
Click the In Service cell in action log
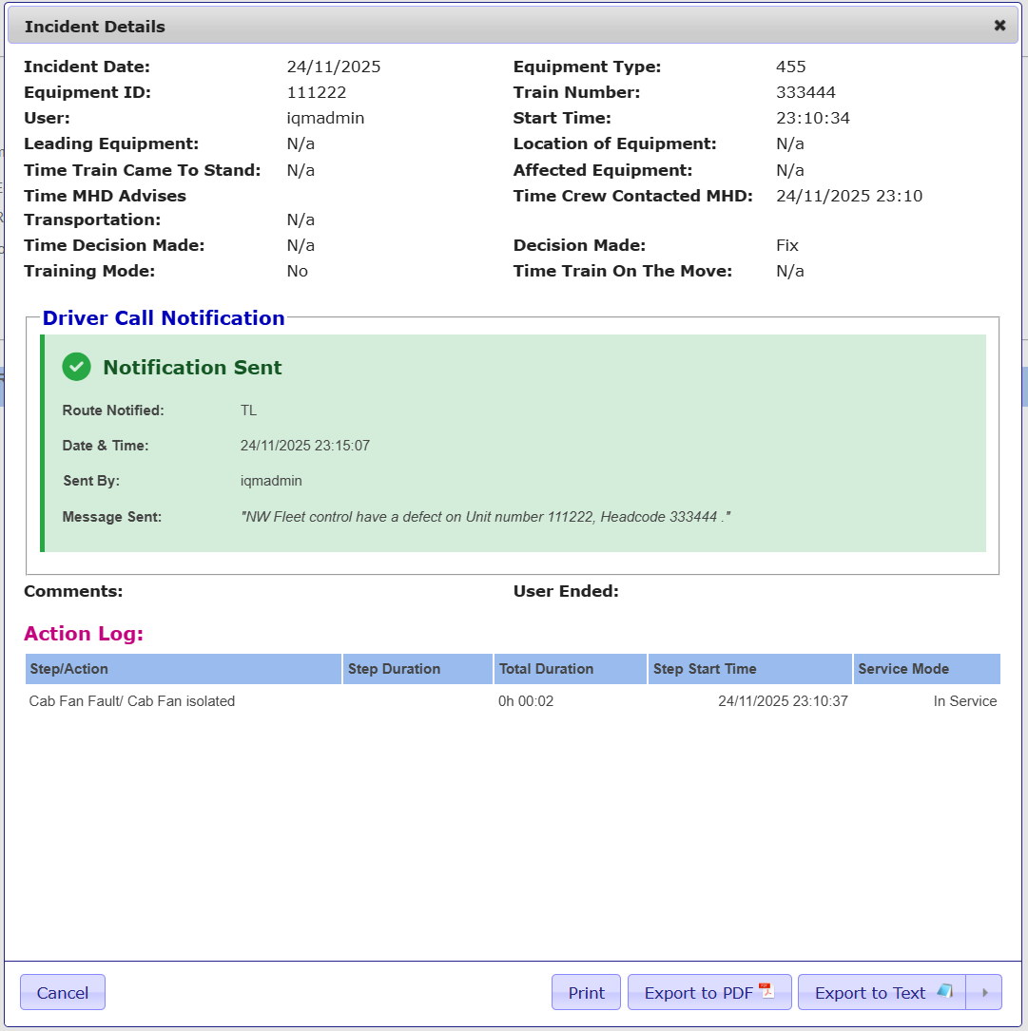tap(964, 701)
